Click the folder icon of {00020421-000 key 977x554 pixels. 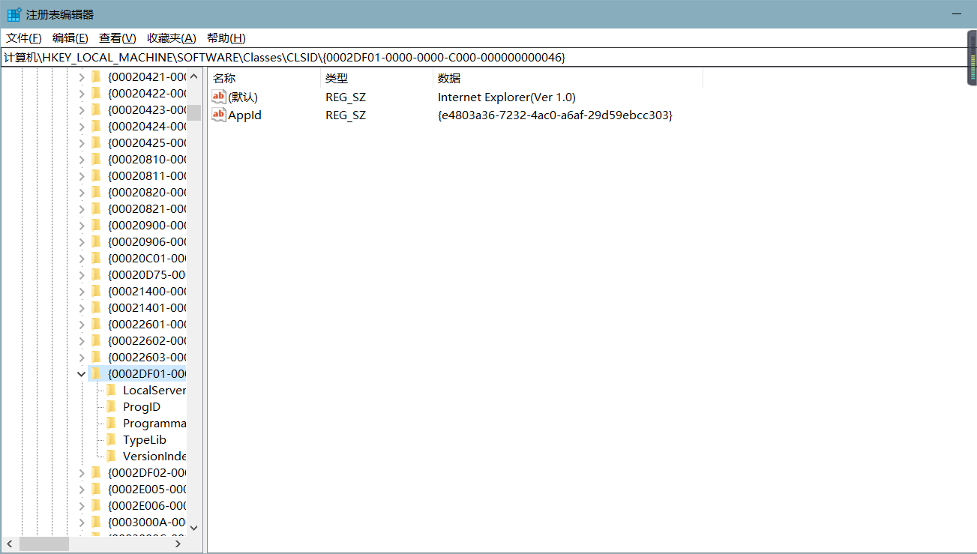point(96,76)
